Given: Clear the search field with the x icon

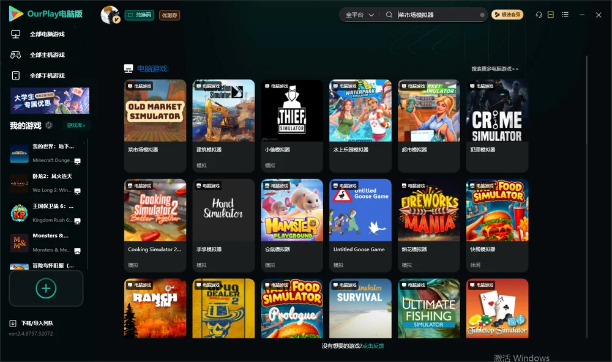Looking at the screenshot, I should tap(482, 15).
